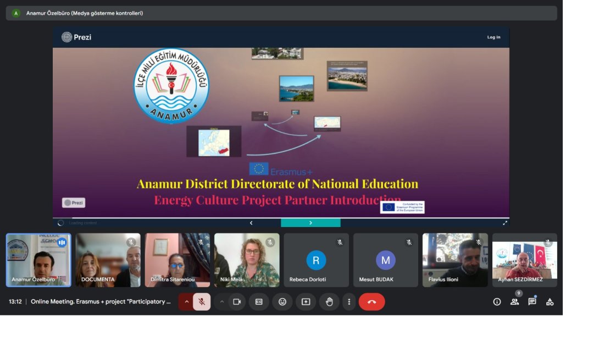Screen dimensions: 599x337
Task: Click muted mic icon on Mesut BUDAK tile
Action: click(x=409, y=242)
